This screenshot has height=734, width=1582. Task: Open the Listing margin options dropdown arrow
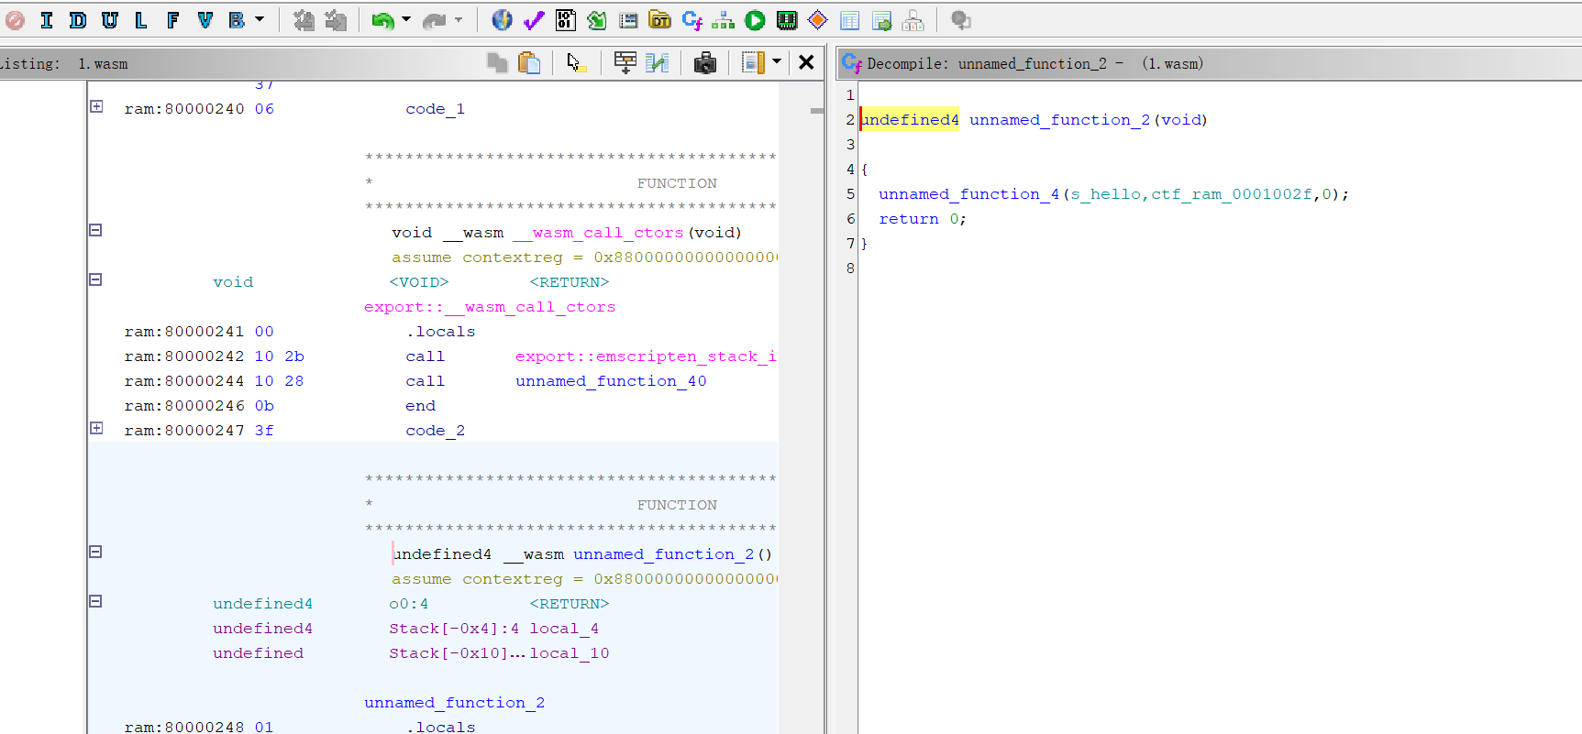pos(777,62)
